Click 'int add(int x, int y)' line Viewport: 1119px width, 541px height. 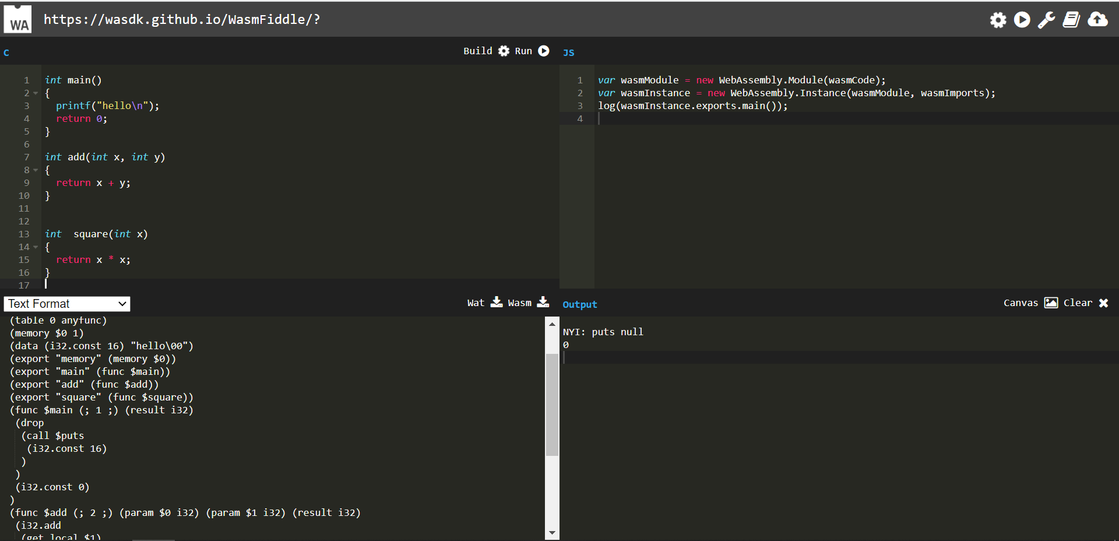click(105, 157)
